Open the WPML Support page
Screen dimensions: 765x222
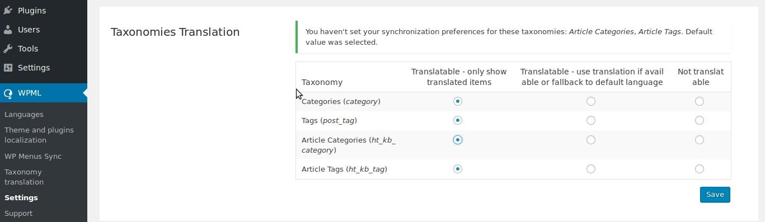pos(18,213)
